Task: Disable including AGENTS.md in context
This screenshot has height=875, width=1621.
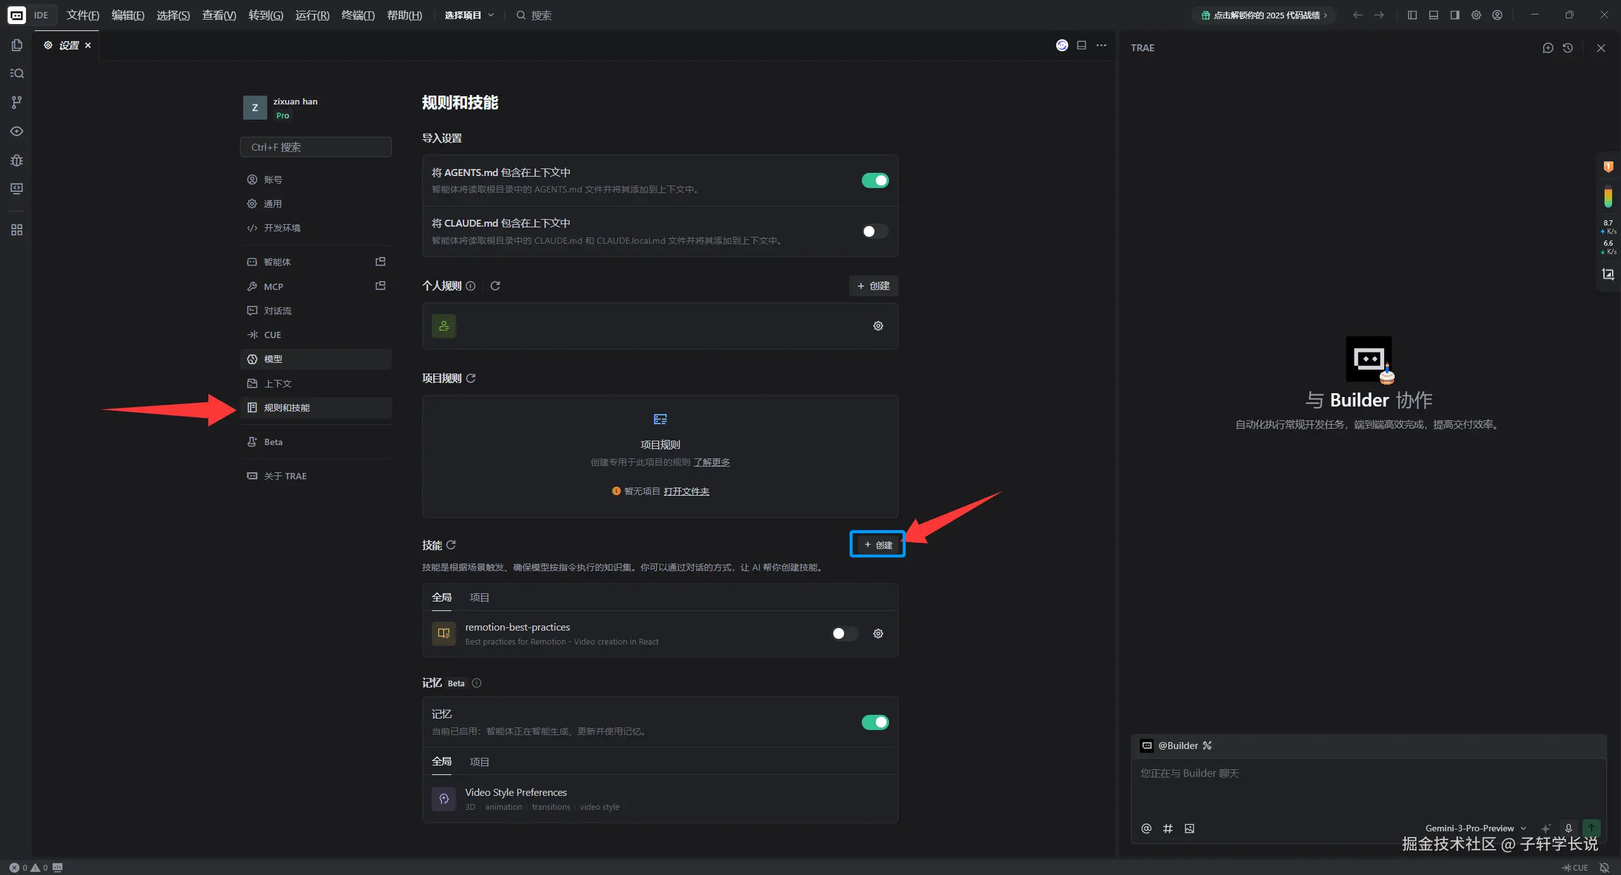Action: 874,180
